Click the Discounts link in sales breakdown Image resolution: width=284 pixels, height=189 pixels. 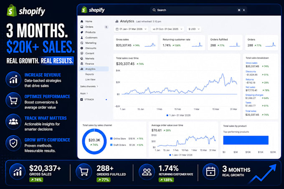[x=251, y=71]
